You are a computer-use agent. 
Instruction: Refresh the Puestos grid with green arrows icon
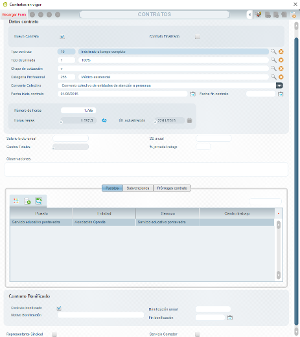[39, 201]
